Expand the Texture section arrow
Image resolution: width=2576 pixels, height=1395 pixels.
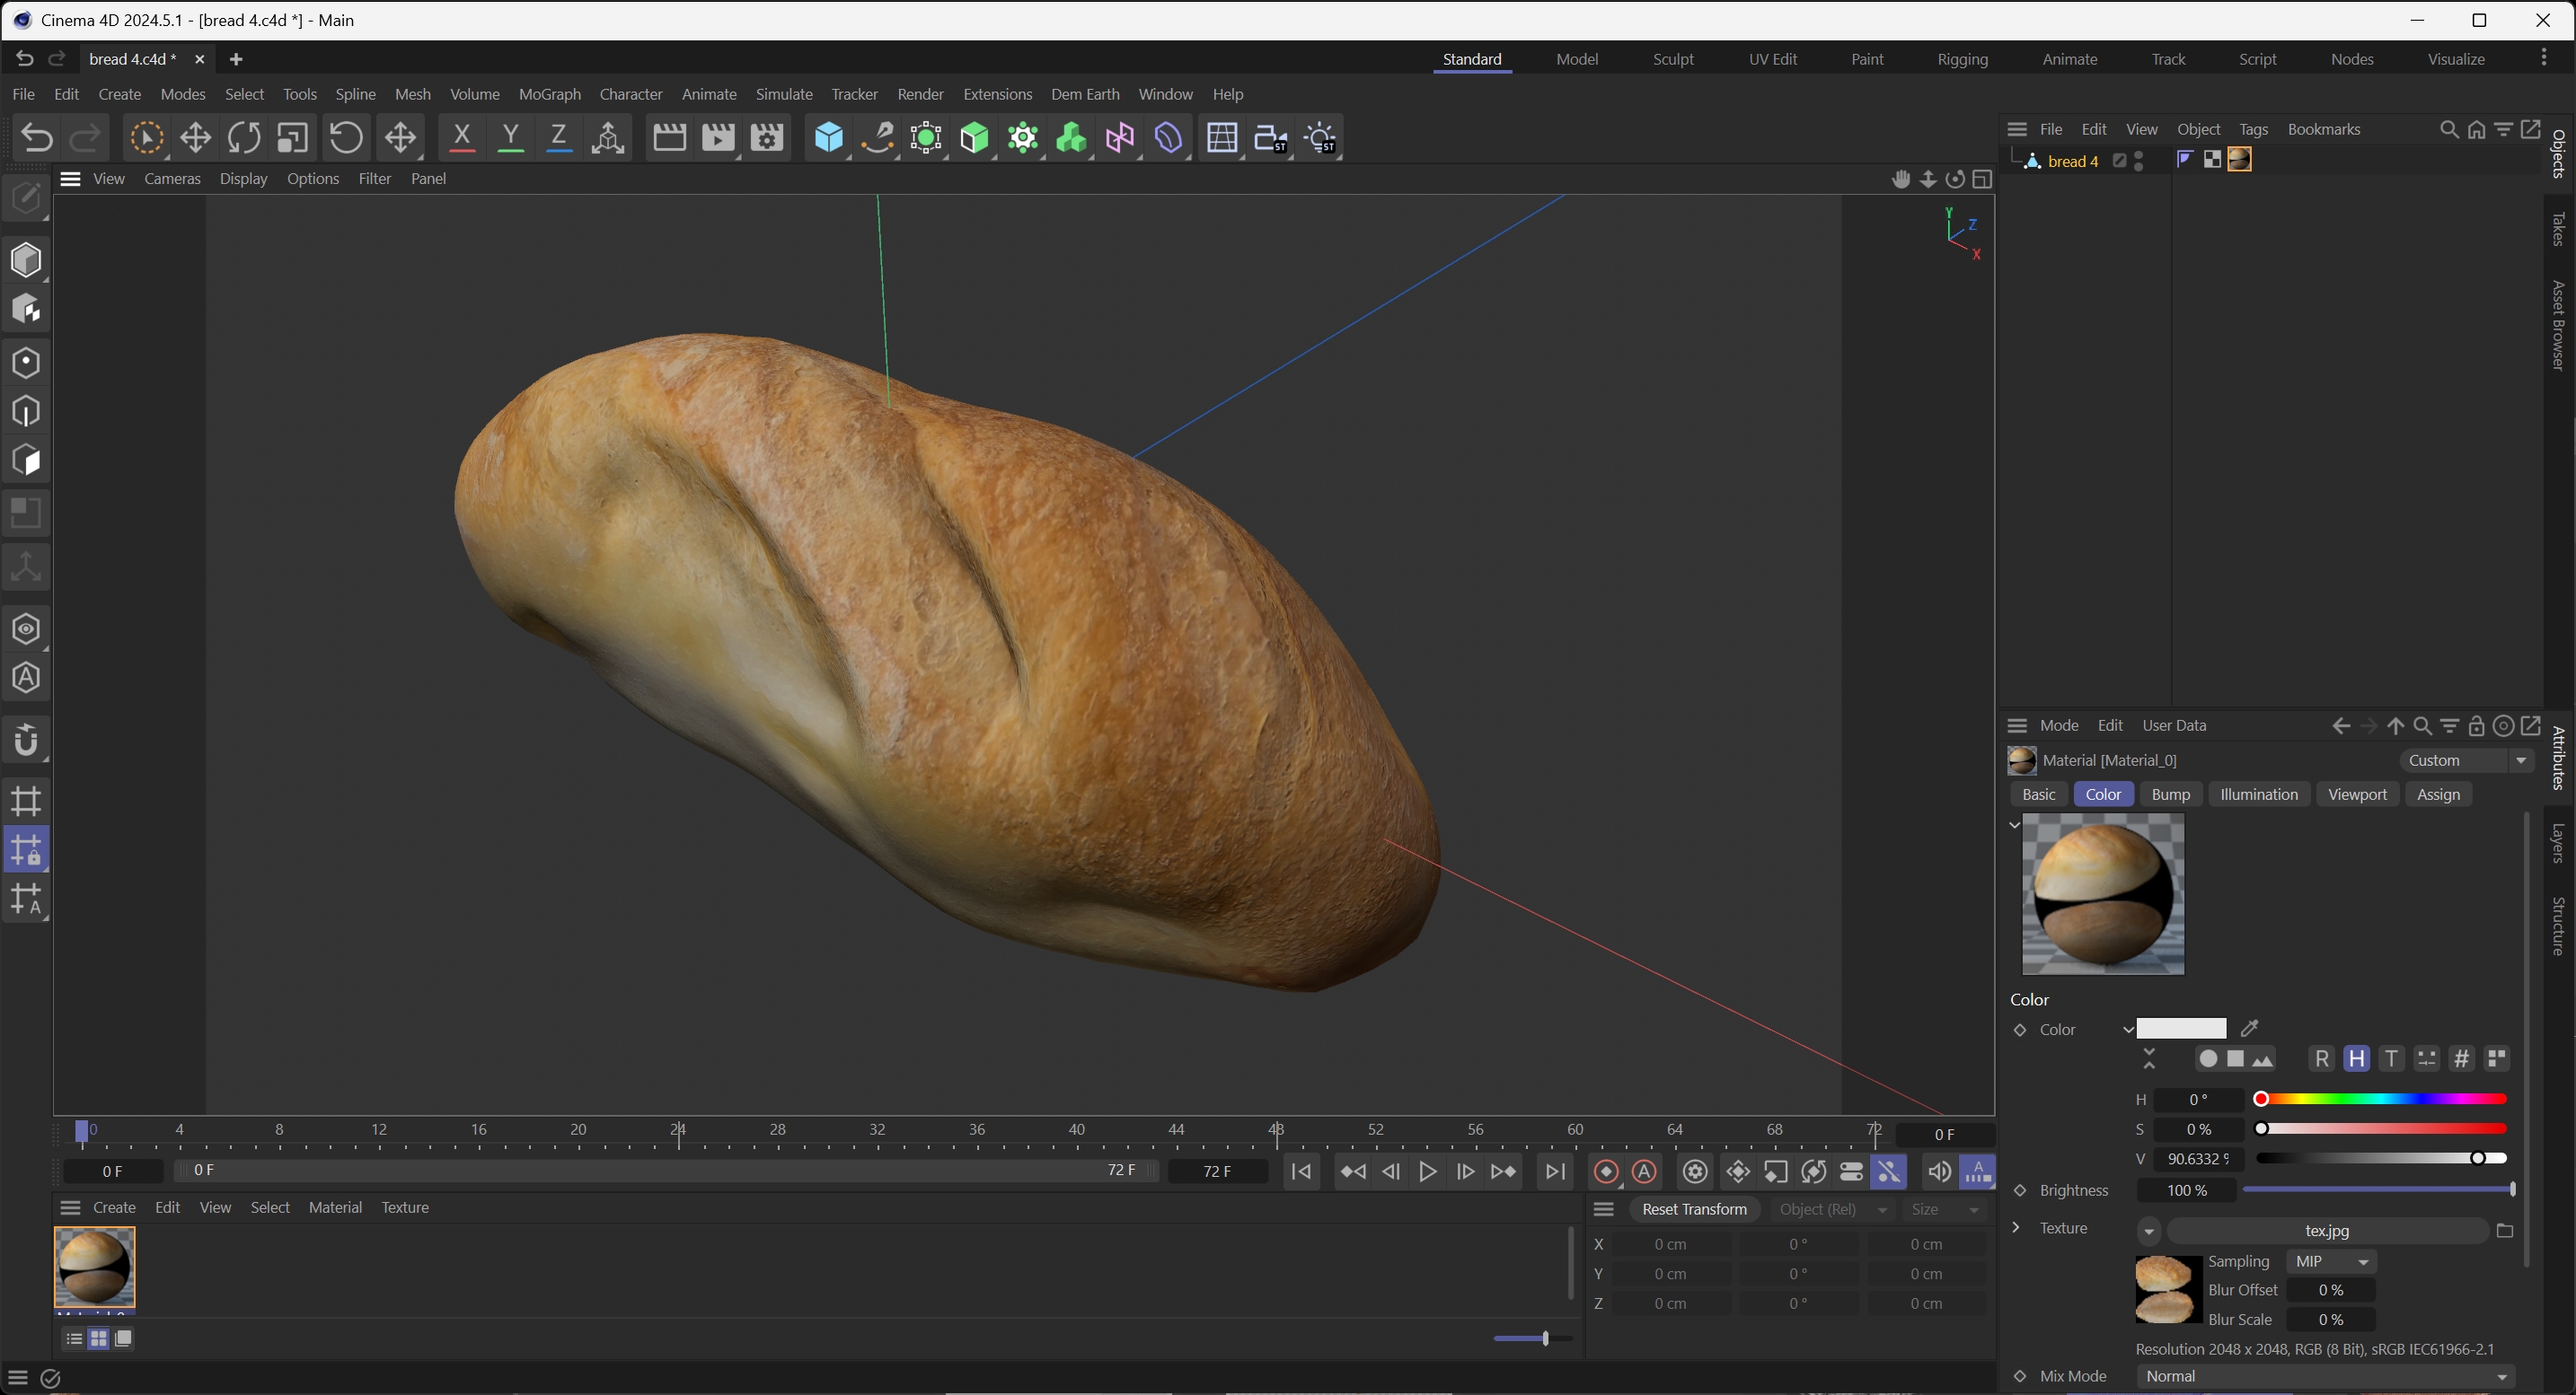tap(2016, 1228)
